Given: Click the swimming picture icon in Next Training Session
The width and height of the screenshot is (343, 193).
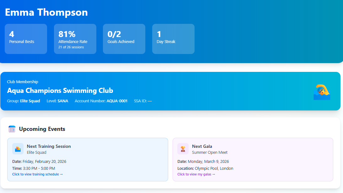Looking at the screenshot, I should pyautogui.click(x=17, y=148).
